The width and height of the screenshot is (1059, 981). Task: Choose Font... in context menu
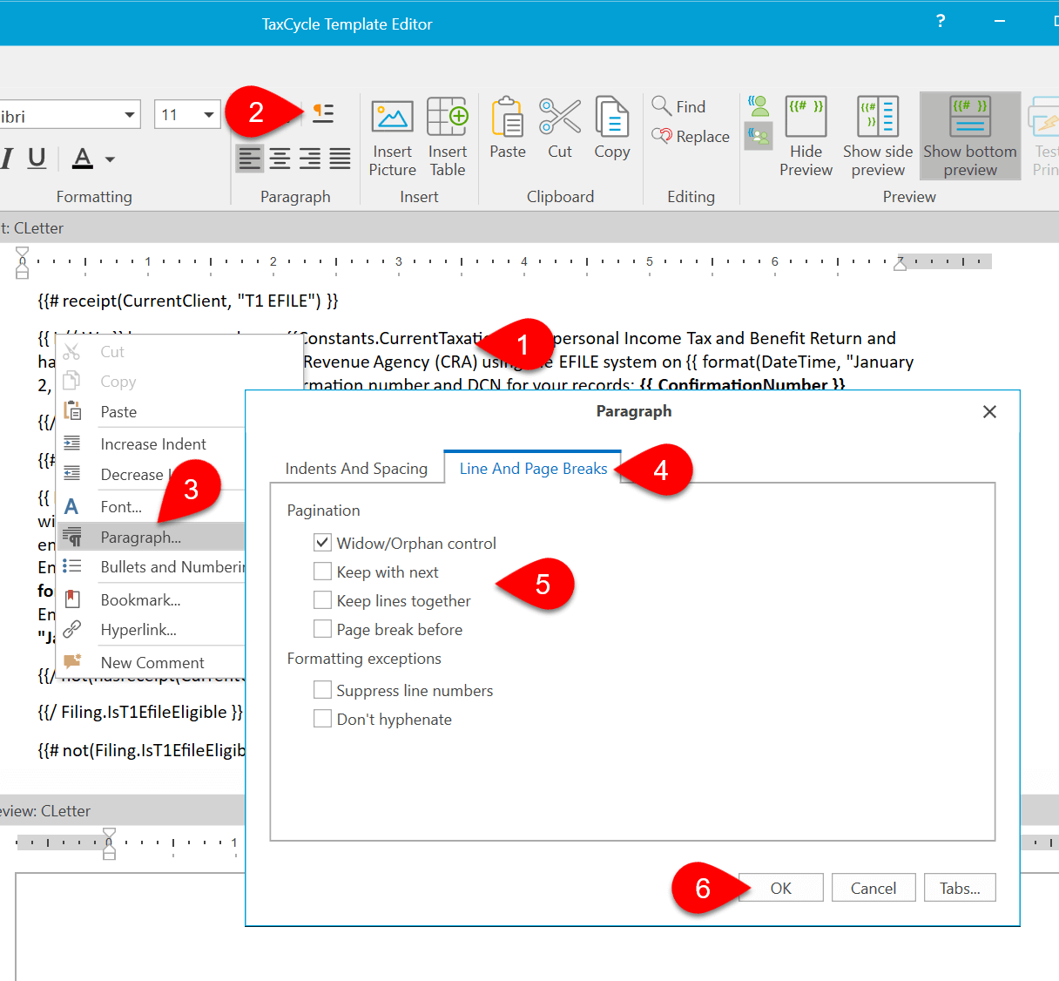tap(121, 507)
